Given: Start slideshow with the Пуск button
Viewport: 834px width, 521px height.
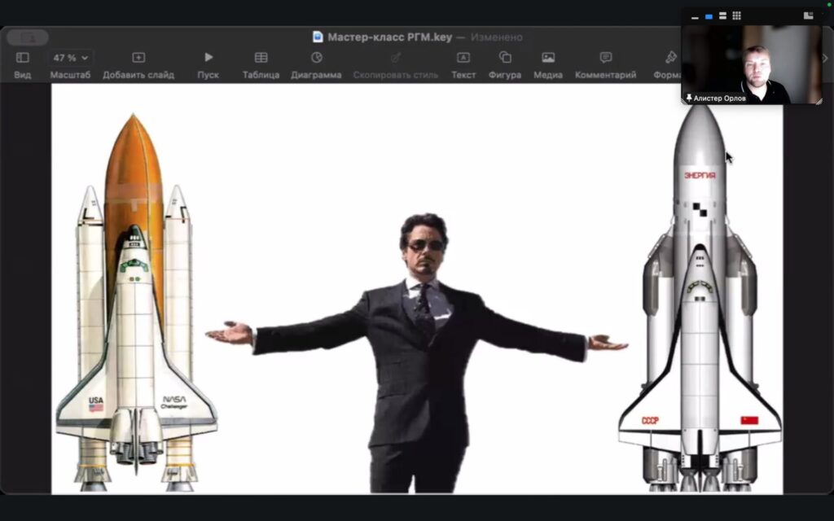Looking at the screenshot, I should [208, 58].
